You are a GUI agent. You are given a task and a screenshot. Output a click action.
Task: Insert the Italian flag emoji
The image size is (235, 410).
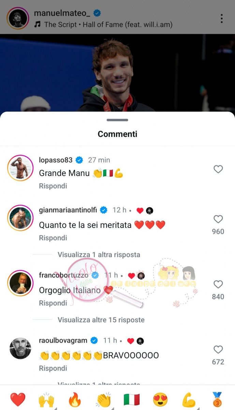[132, 399]
